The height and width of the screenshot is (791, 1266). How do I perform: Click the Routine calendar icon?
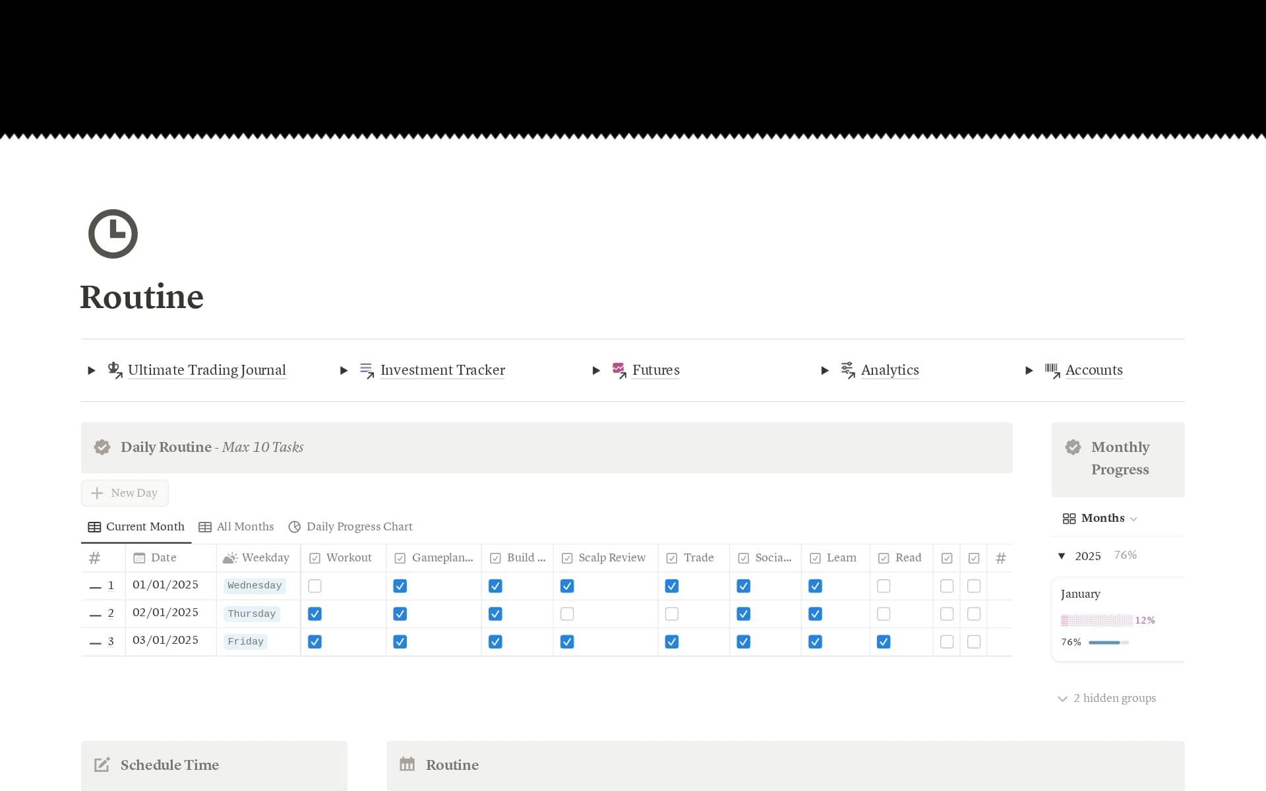[x=407, y=764]
